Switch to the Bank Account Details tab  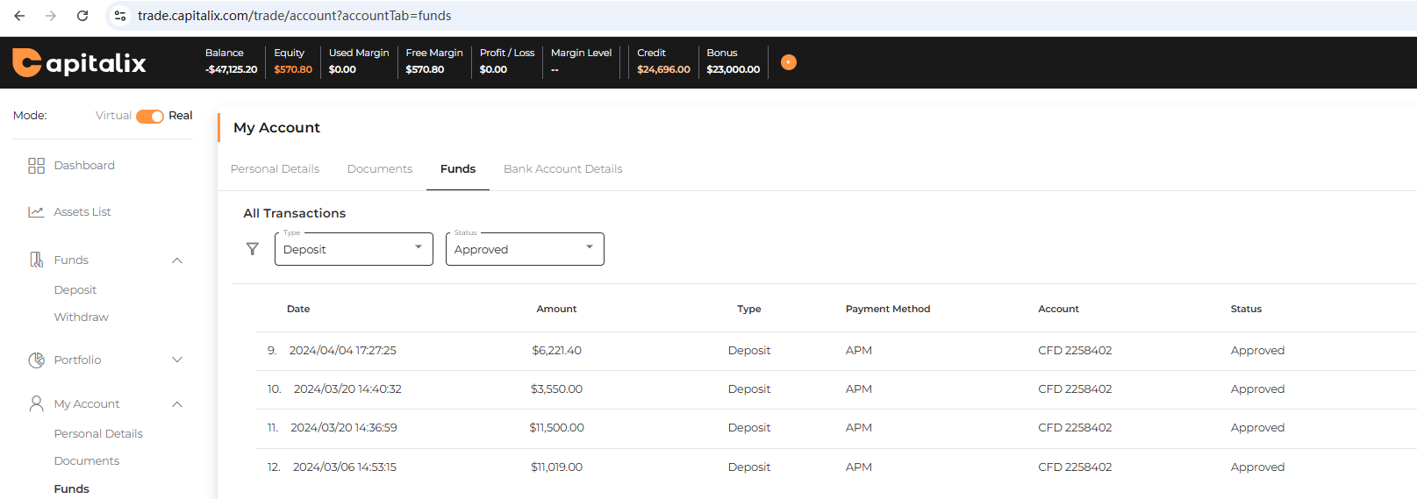pos(562,169)
